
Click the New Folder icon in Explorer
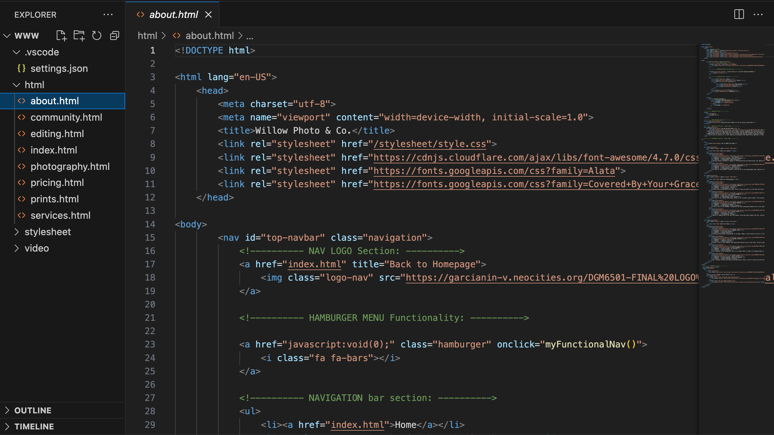pos(79,36)
